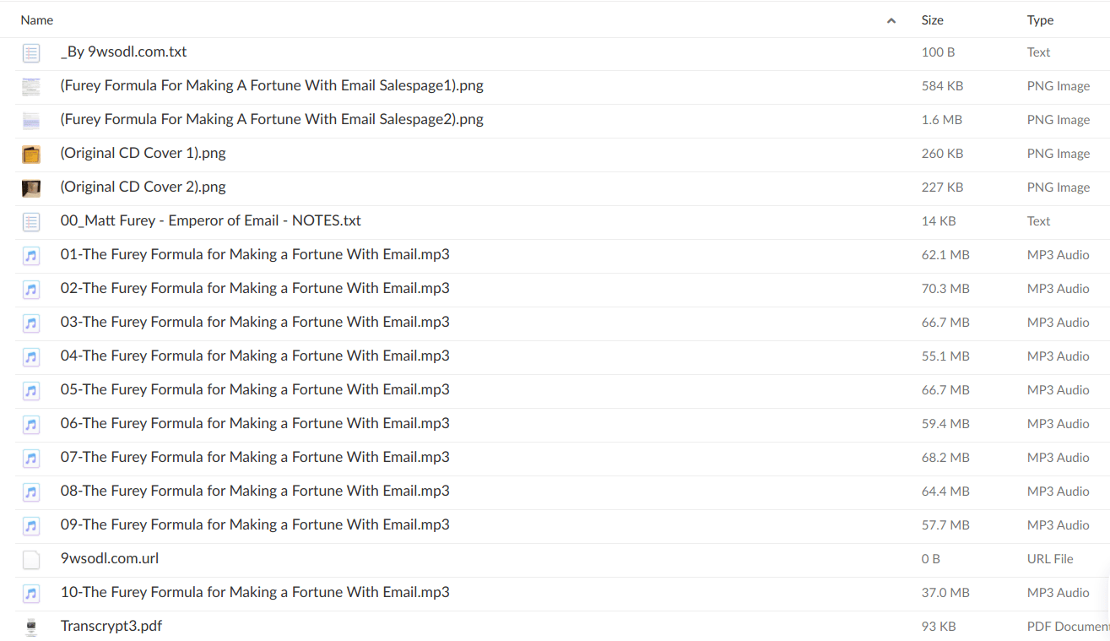Click the audio icon beside track 05 MP3

click(x=31, y=390)
